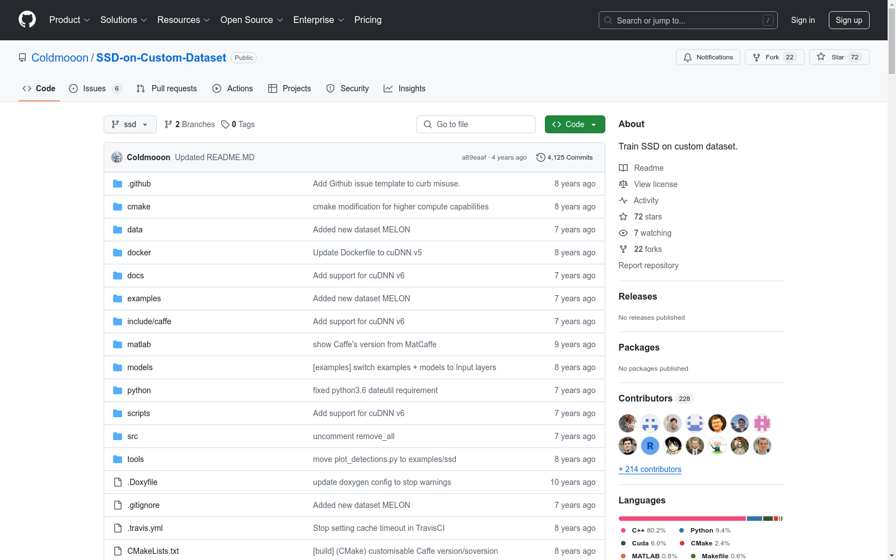Open the include/caffe folder
The width and height of the screenshot is (896, 560).
[x=149, y=321]
